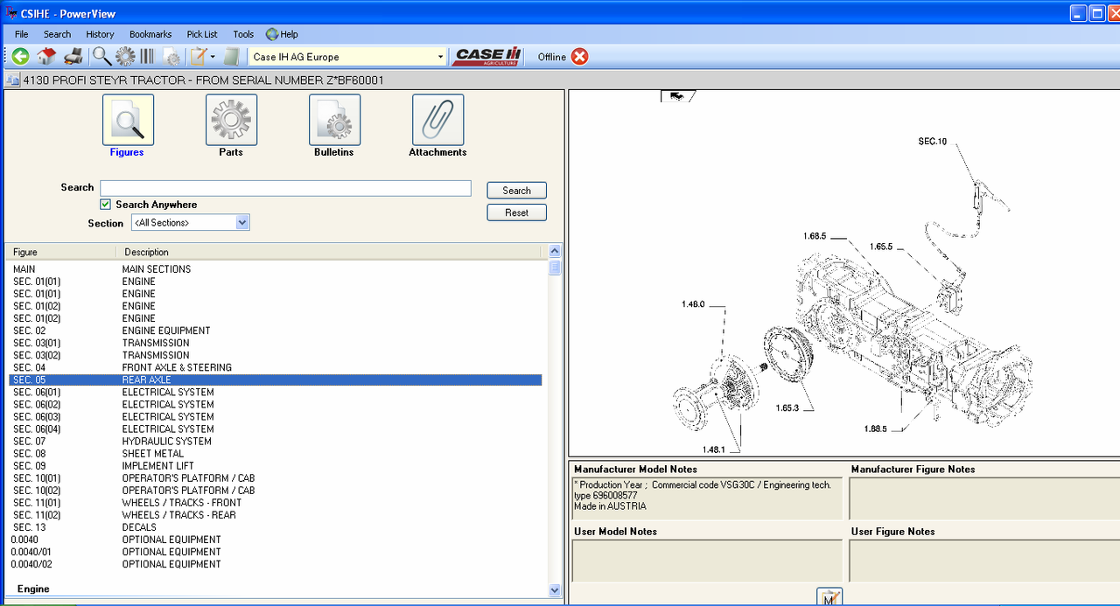Viewport: 1120px width, 606px height.
Task: Open the notes pencil toolbar icon
Action: 199,57
